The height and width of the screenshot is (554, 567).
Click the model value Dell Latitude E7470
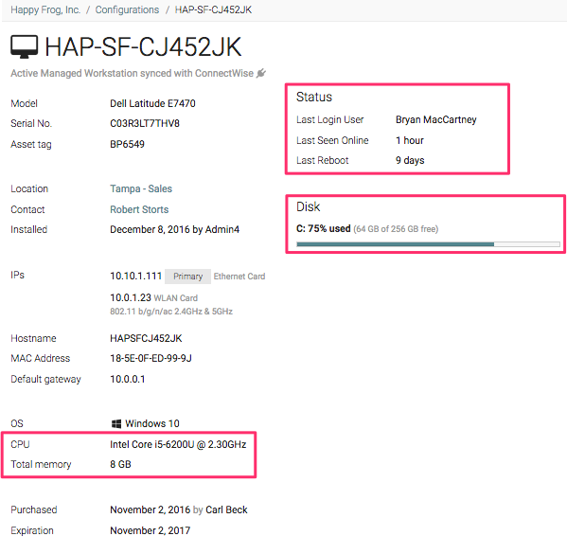[x=152, y=103]
